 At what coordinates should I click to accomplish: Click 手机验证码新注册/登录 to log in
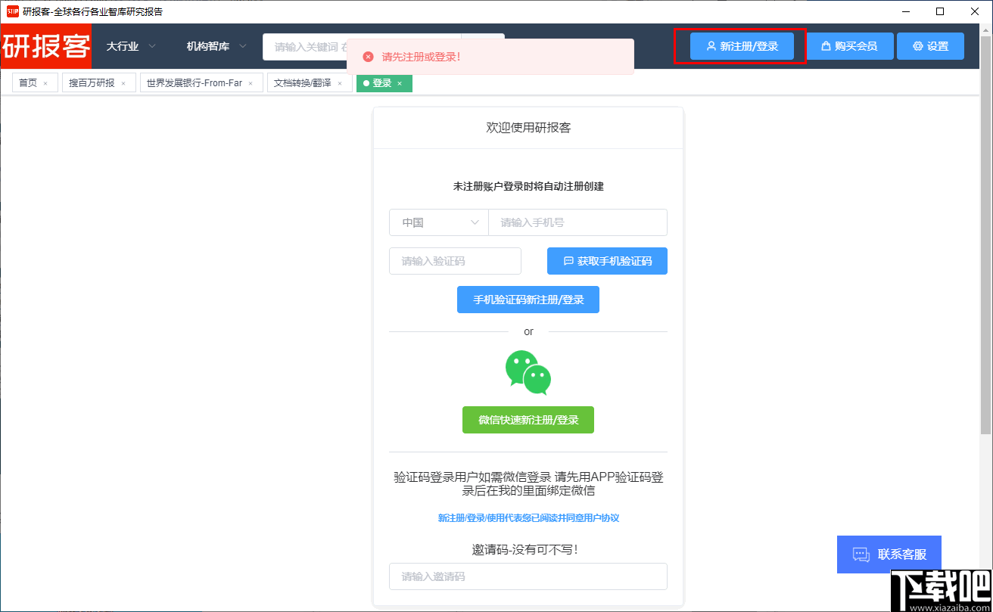point(528,300)
